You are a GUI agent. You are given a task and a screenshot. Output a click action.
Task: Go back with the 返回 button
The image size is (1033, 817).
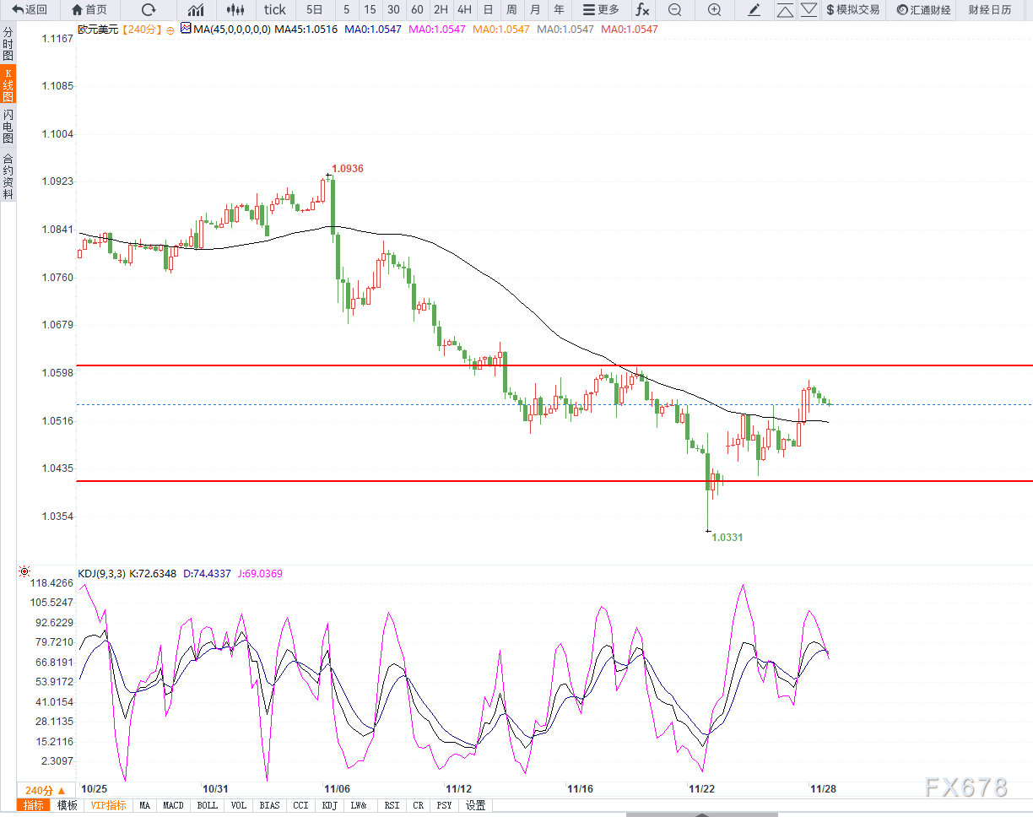tap(30, 10)
